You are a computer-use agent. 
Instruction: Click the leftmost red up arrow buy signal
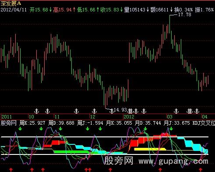point(11,170)
